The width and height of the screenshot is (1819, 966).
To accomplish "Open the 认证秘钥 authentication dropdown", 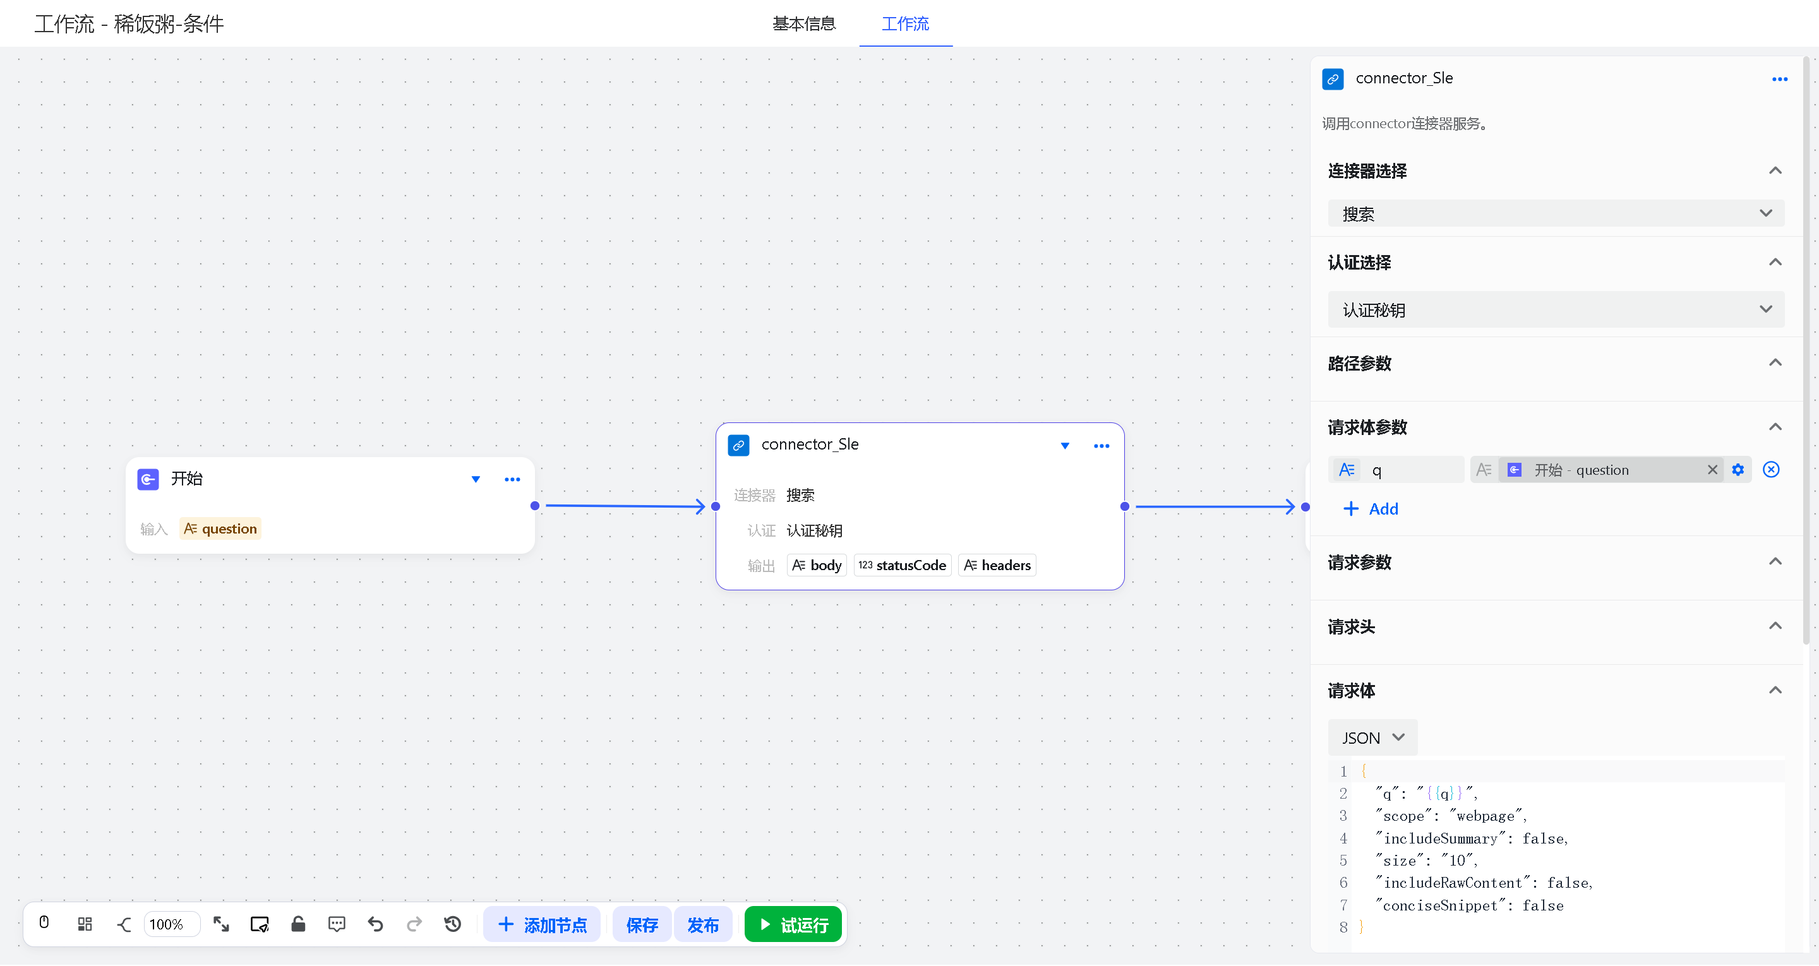I will pyautogui.click(x=1555, y=309).
